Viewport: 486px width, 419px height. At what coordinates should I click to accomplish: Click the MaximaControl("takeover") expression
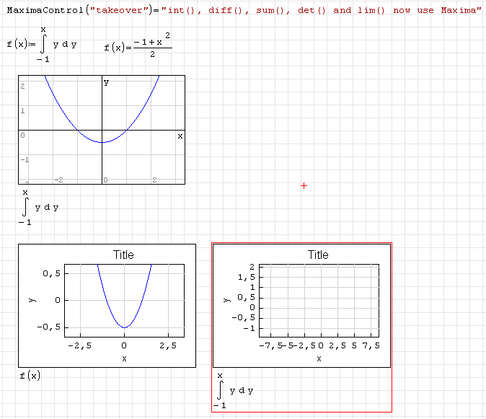(x=78, y=11)
